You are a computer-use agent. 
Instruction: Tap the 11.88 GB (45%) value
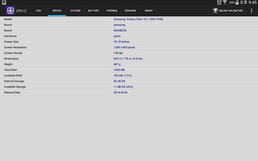click(x=123, y=87)
